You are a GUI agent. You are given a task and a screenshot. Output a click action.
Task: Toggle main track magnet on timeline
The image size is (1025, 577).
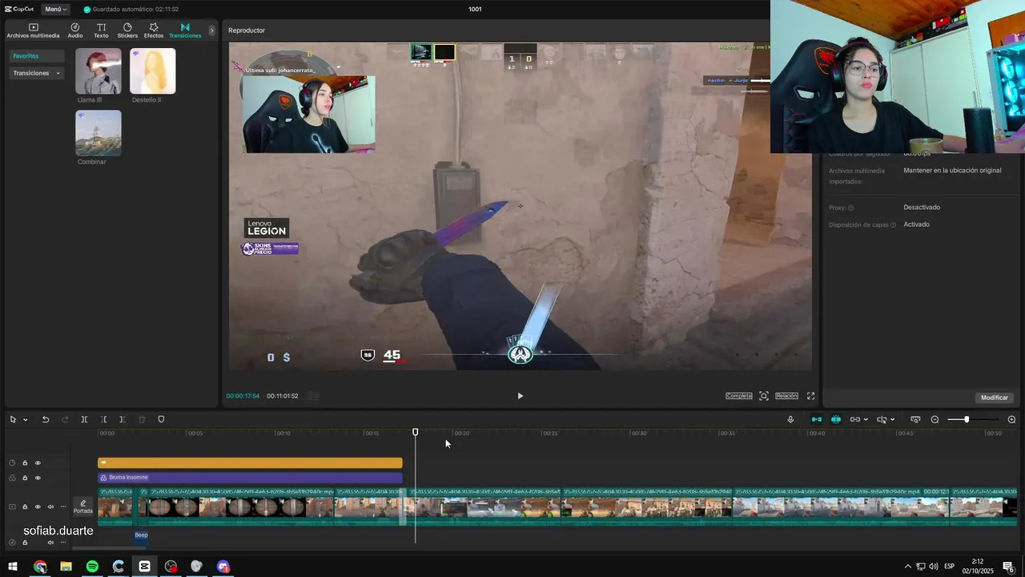[x=817, y=419]
